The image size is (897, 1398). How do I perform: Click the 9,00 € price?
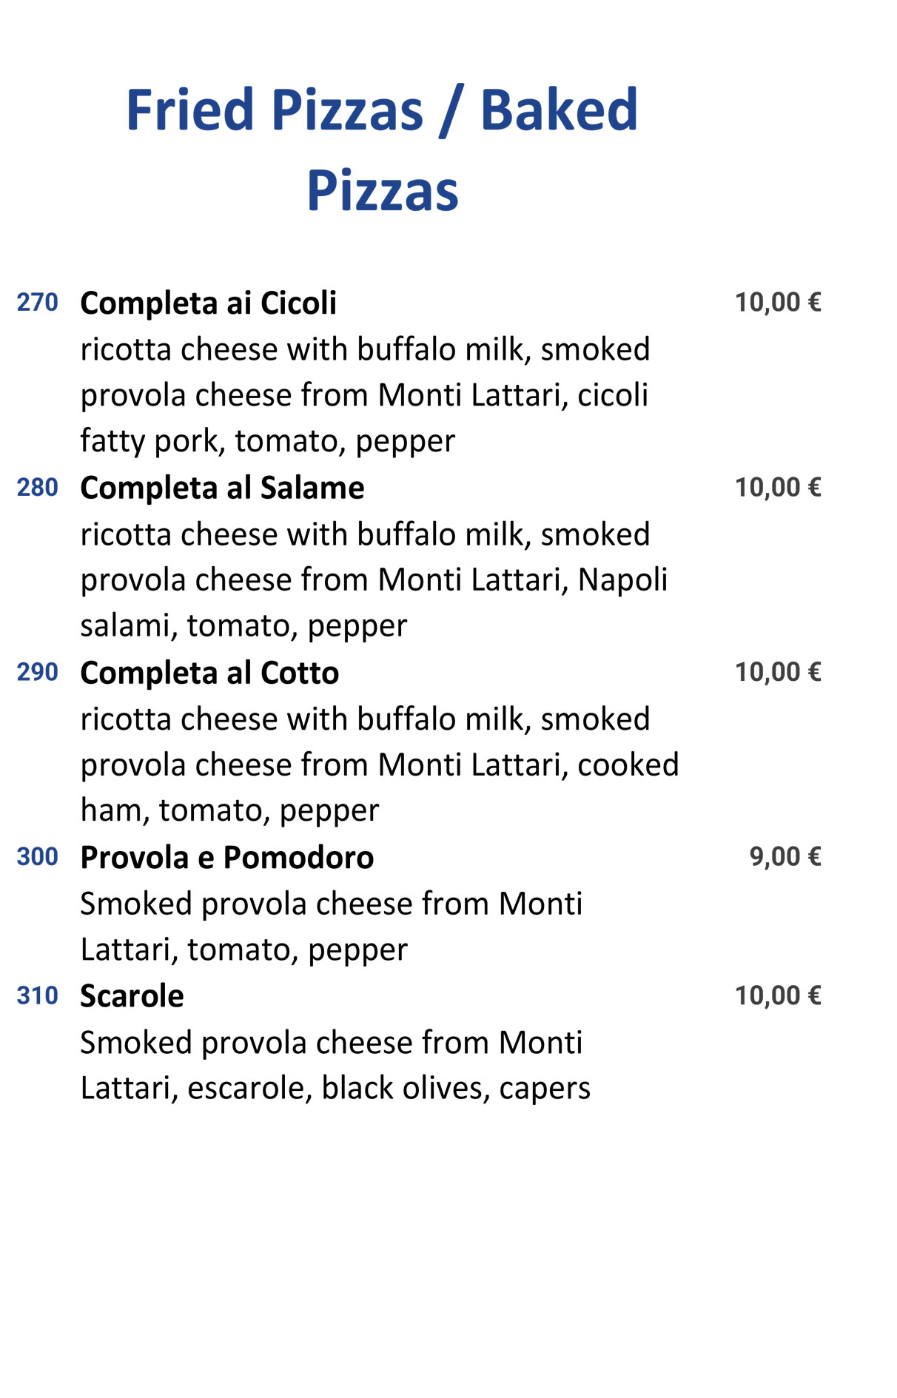(x=785, y=857)
